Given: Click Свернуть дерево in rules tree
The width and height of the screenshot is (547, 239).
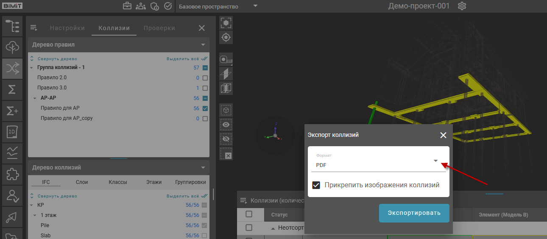Looking at the screenshot, I should pyautogui.click(x=57, y=59).
